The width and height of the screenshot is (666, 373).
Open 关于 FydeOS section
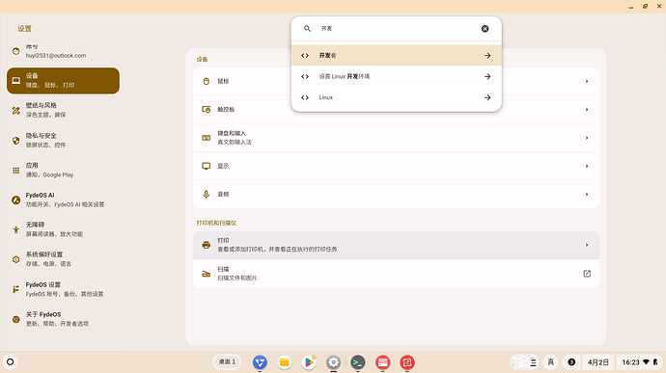pos(63,319)
